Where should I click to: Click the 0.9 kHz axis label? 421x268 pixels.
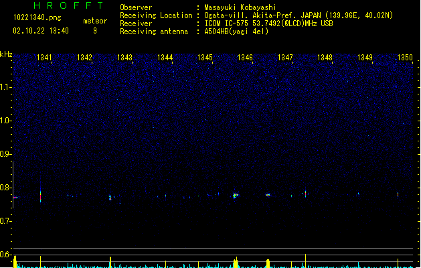pos(5,154)
